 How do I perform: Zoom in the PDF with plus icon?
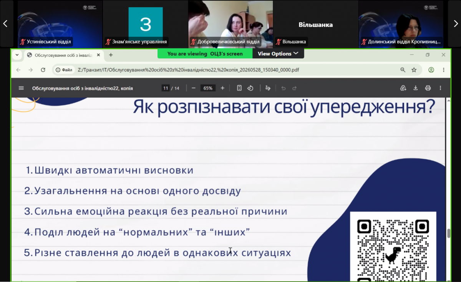tap(222, 88)
